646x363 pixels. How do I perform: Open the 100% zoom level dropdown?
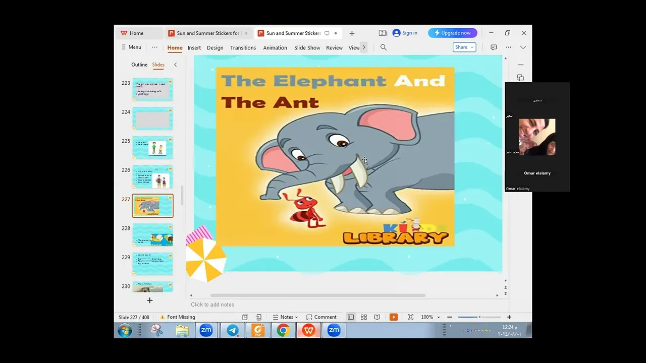[x=430, y=317]
